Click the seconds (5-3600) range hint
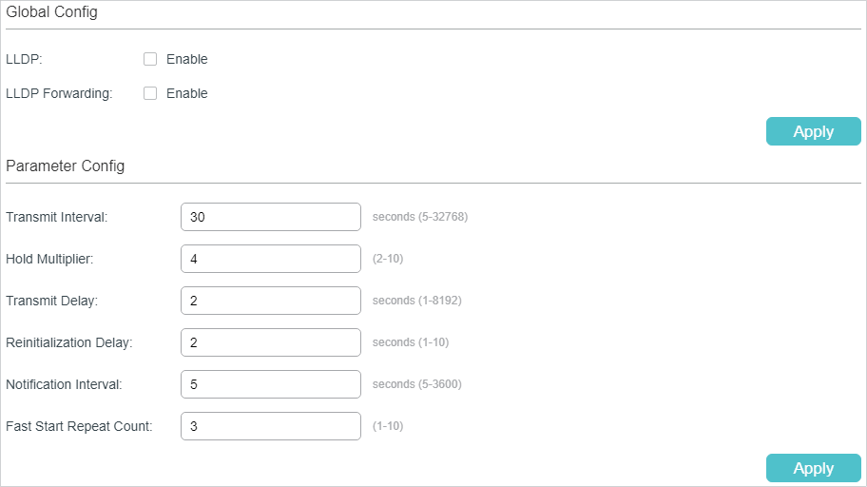This screenshot has width=867, height=487. coord(417,384)
